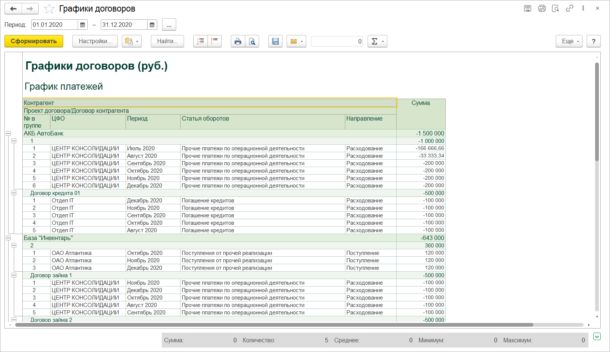Save report with the diskette icon

coord(275,41)
